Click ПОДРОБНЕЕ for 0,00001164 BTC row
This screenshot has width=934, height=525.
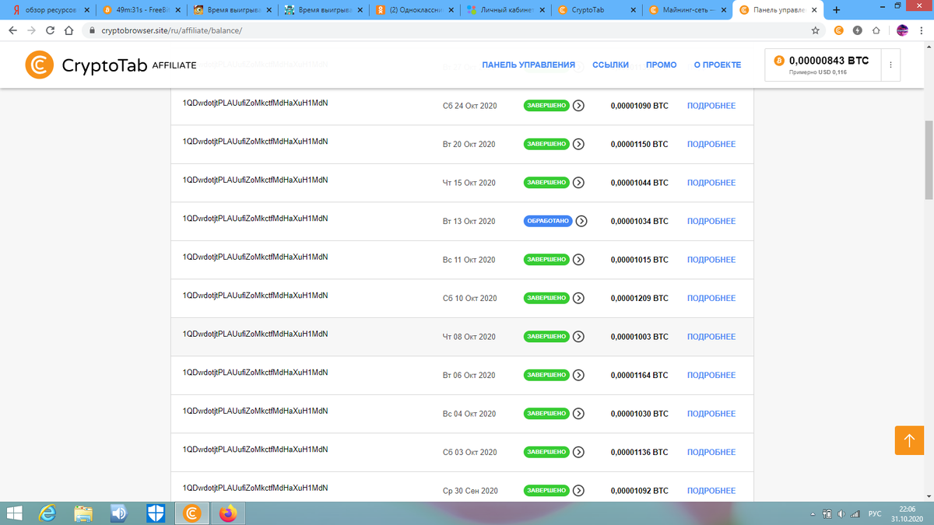coord(711,375)
